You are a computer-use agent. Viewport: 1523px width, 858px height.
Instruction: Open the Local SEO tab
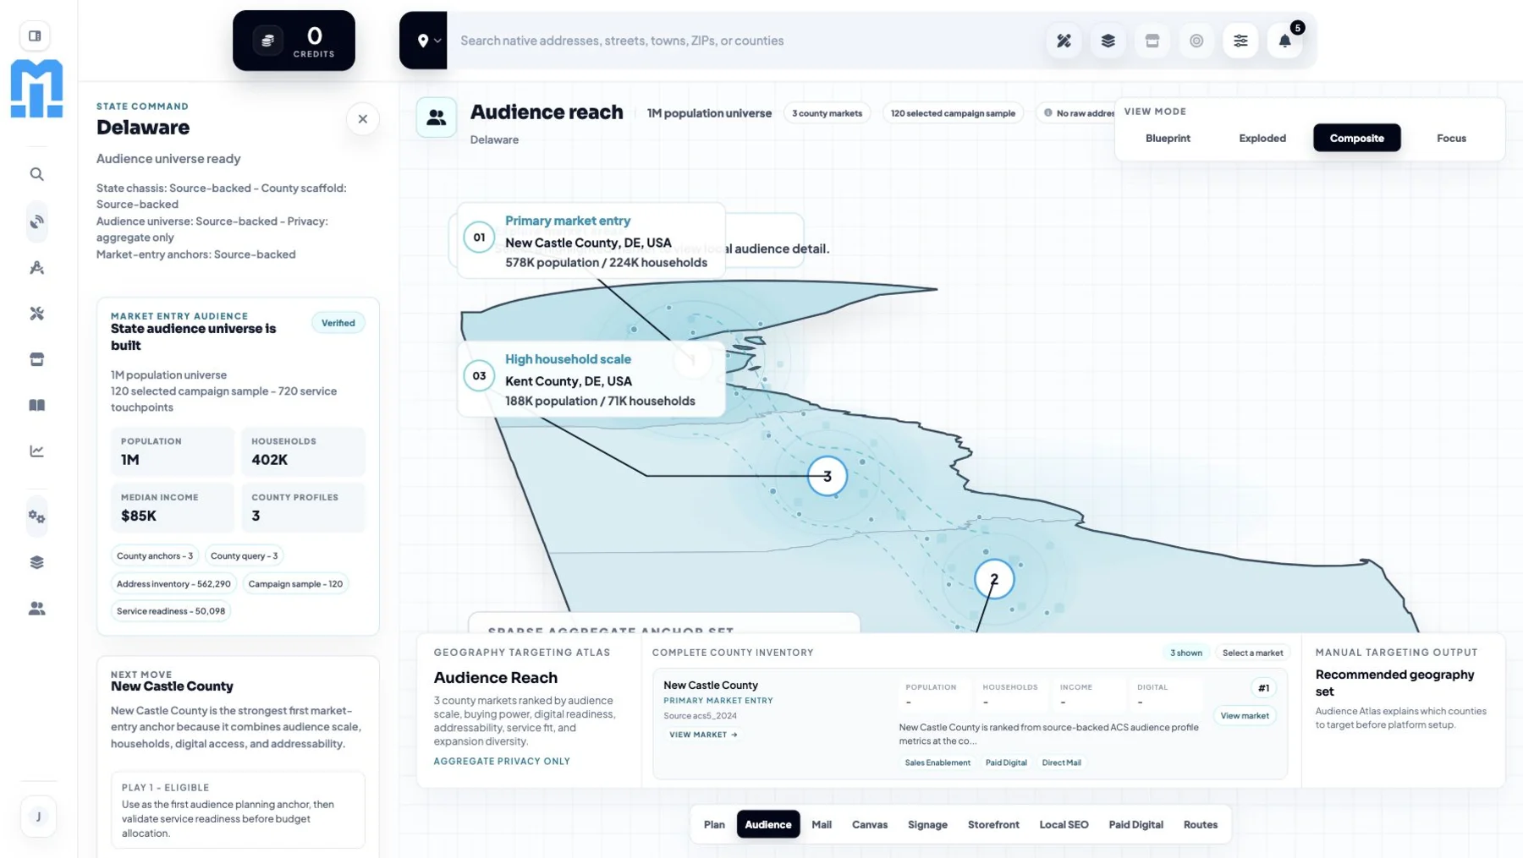[1064, 824]
